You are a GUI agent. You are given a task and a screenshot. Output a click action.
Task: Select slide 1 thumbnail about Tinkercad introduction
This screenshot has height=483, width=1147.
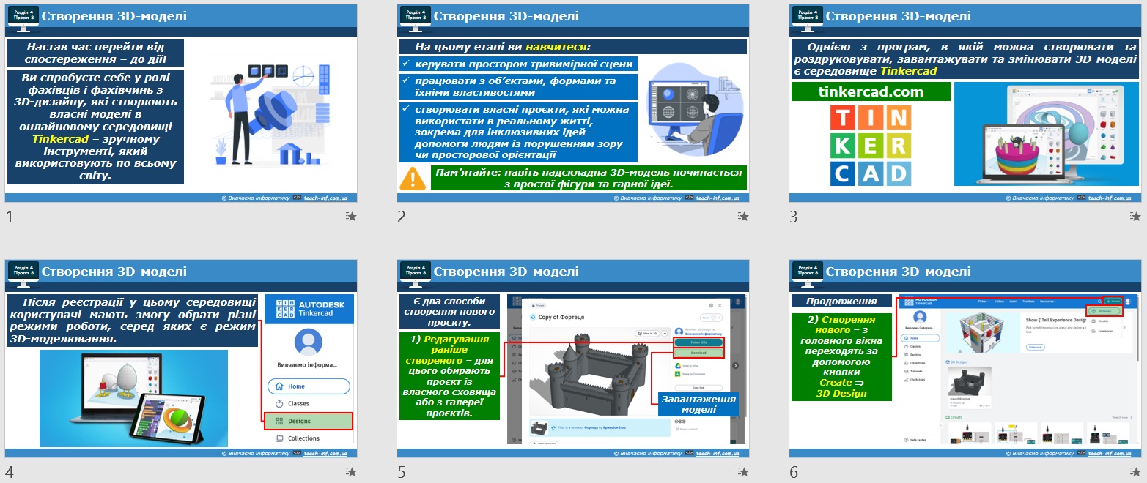[181, 103]
